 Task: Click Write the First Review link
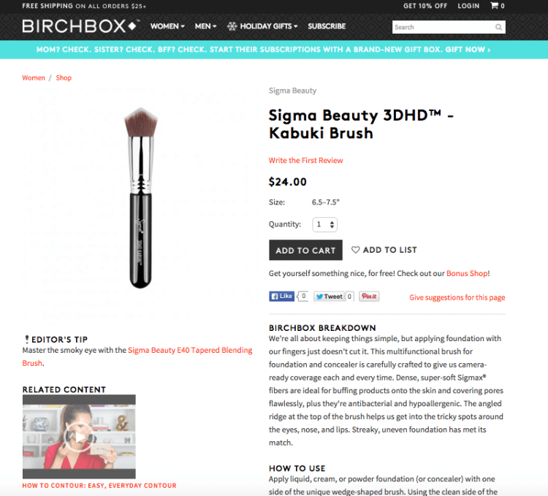click(x=306, y=160)
